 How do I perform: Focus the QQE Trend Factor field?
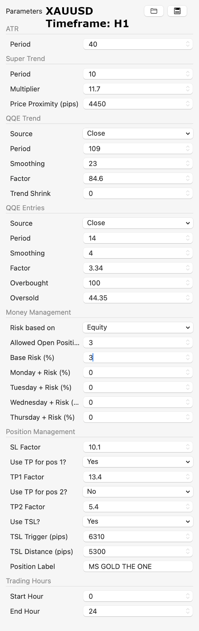(x=134, y=179)
